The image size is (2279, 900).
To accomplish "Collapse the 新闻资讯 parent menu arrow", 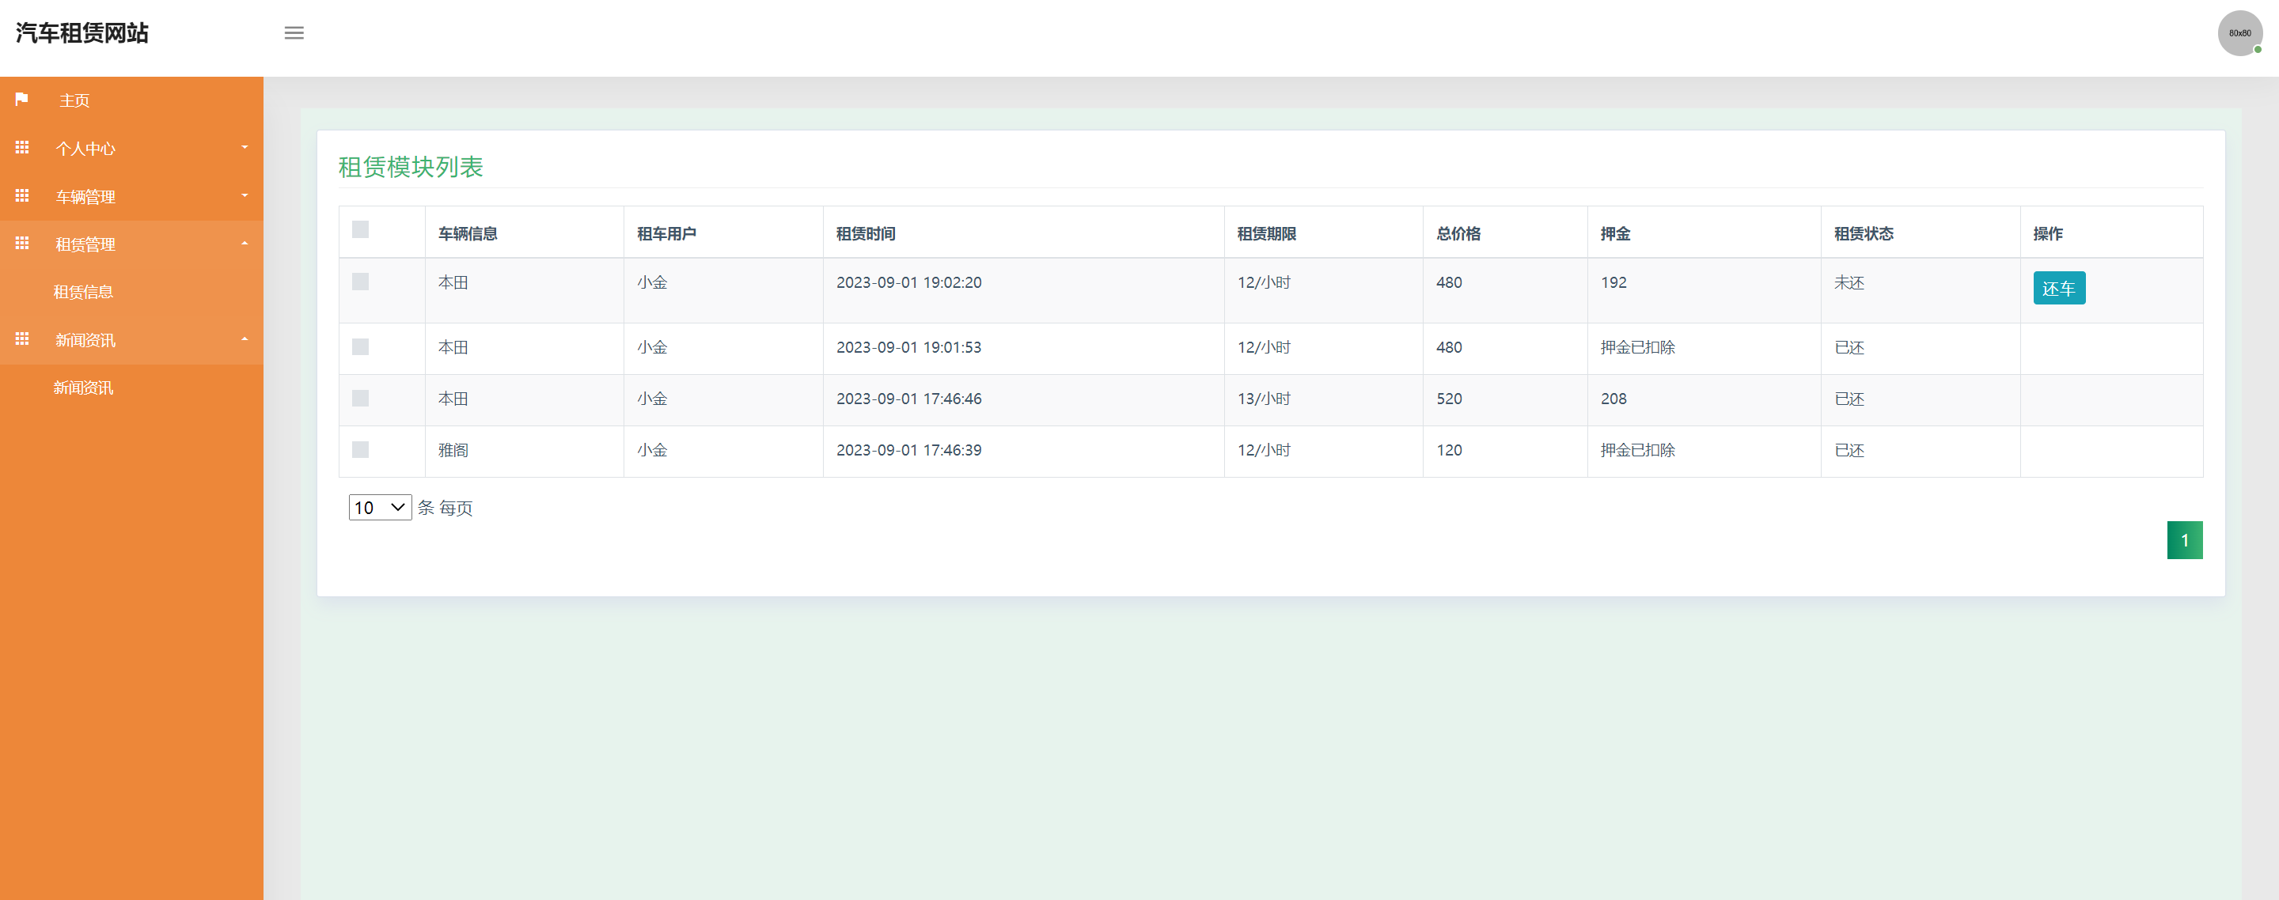I will 245,338.
